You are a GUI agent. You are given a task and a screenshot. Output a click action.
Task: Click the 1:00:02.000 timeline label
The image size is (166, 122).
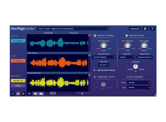(x=48, y=33)
